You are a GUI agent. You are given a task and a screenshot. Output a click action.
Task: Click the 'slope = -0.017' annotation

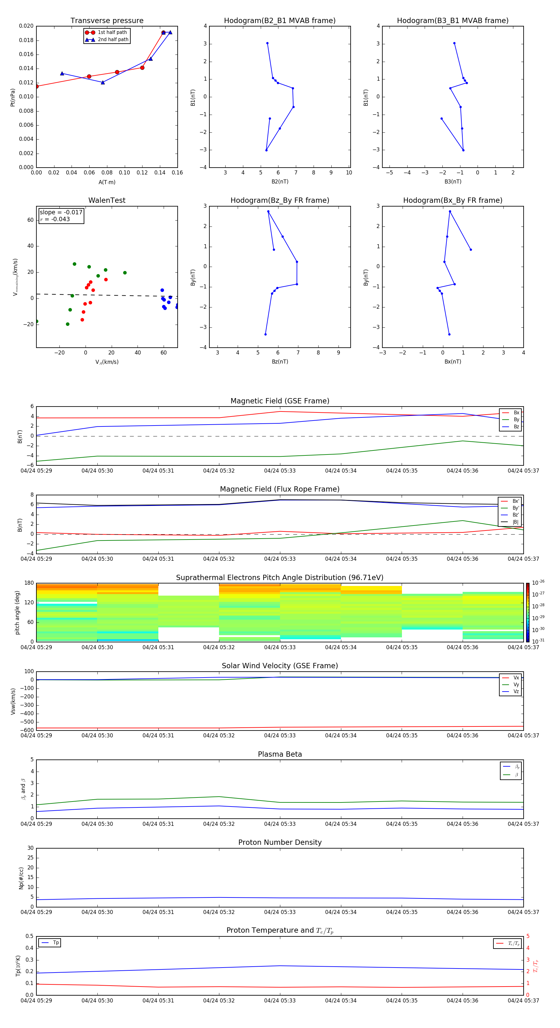[61, 212]
